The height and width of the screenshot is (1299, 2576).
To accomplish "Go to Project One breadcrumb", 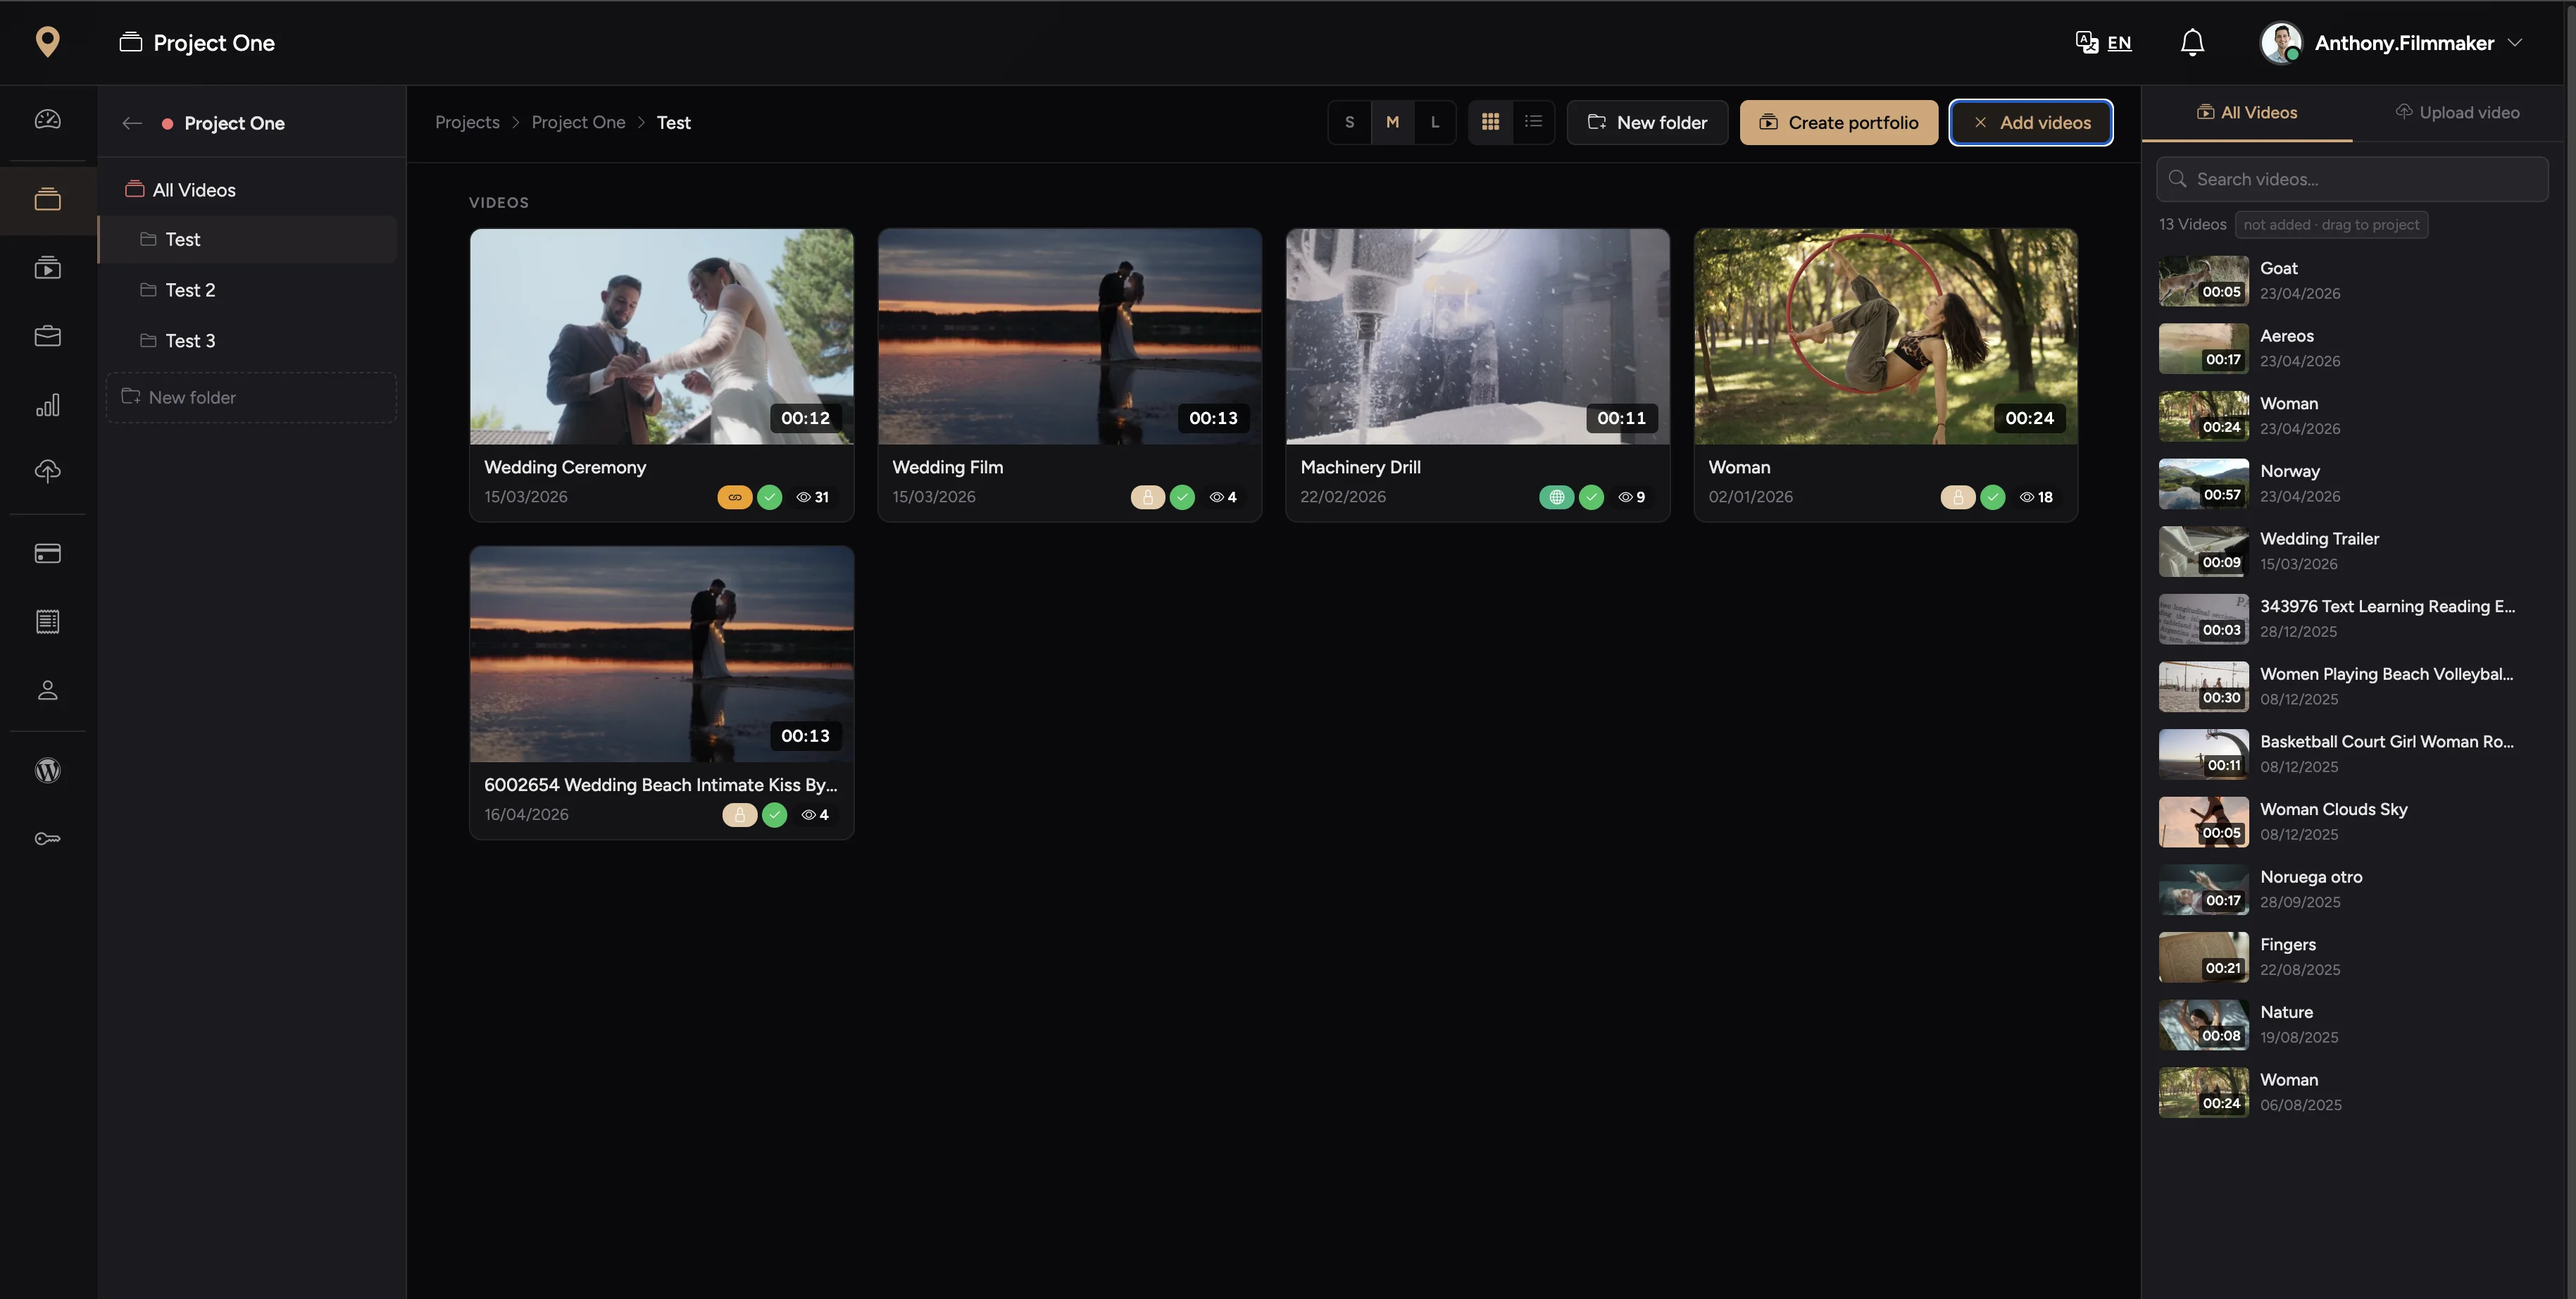I will [x=578, y=122].
